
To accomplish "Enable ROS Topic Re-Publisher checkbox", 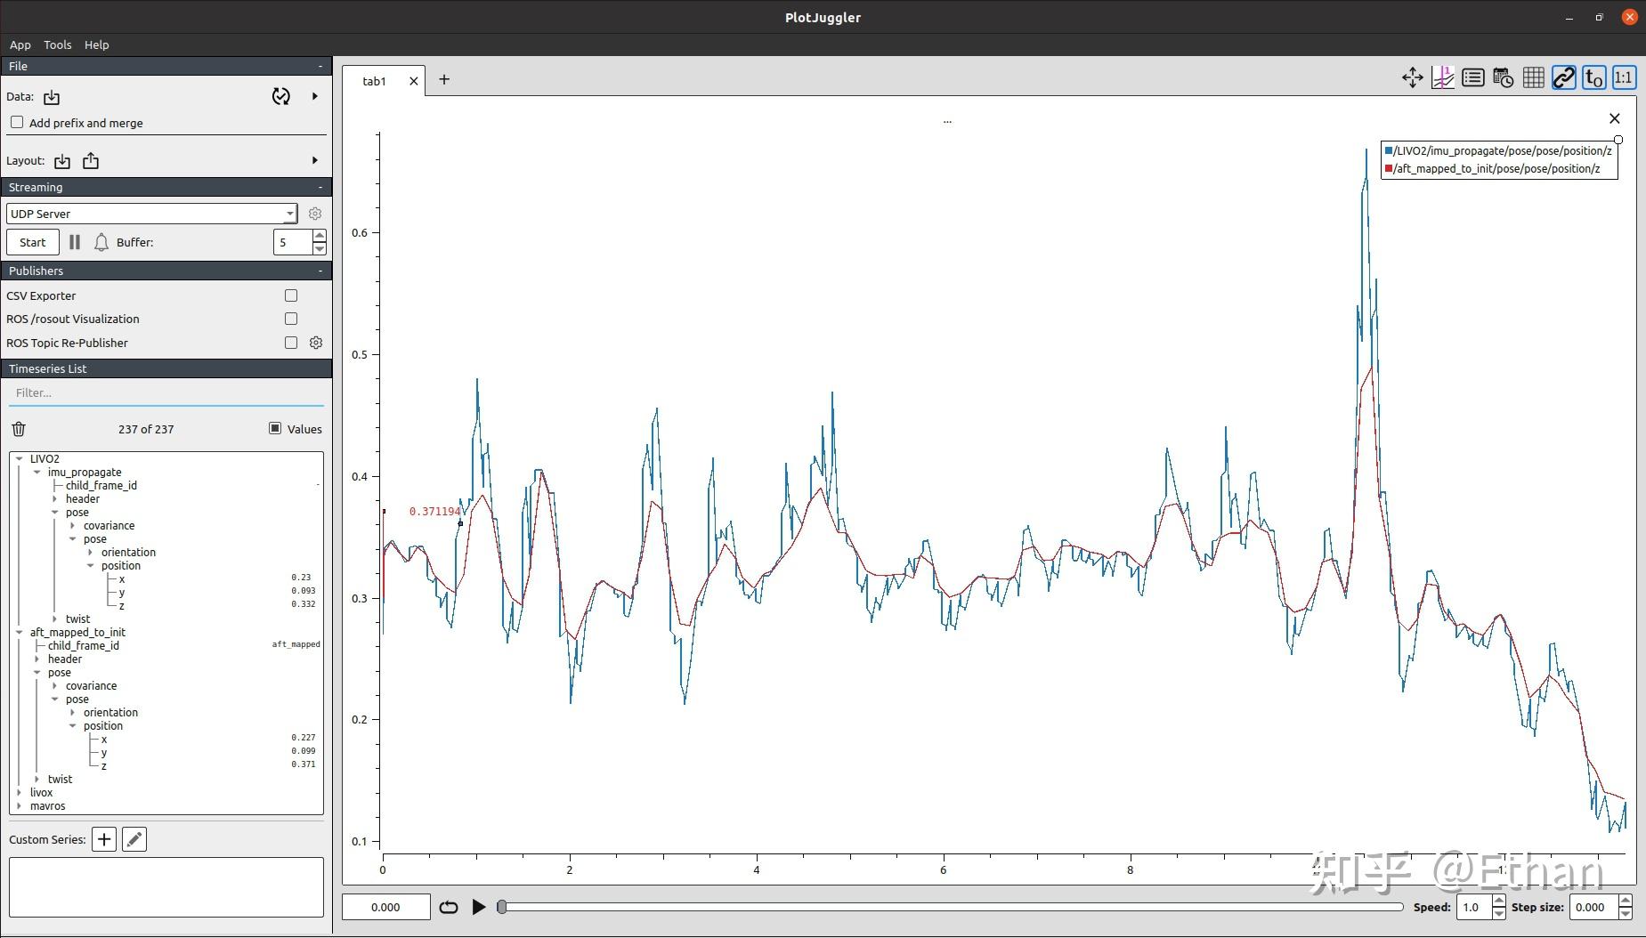I will (291, 343).
